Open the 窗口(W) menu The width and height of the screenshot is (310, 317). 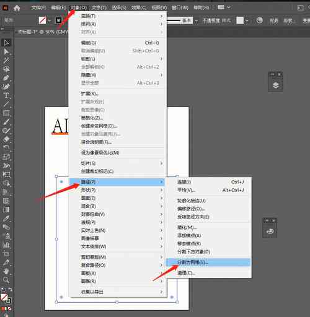click(x=180, y=8)
